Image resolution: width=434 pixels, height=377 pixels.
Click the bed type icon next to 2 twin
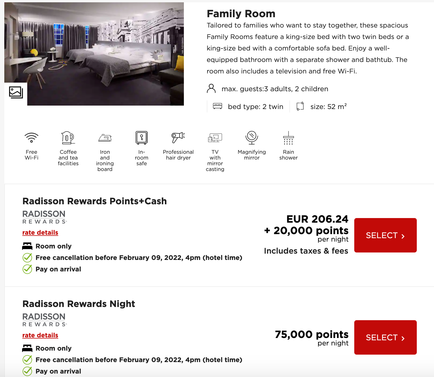[x=218, y=106]
